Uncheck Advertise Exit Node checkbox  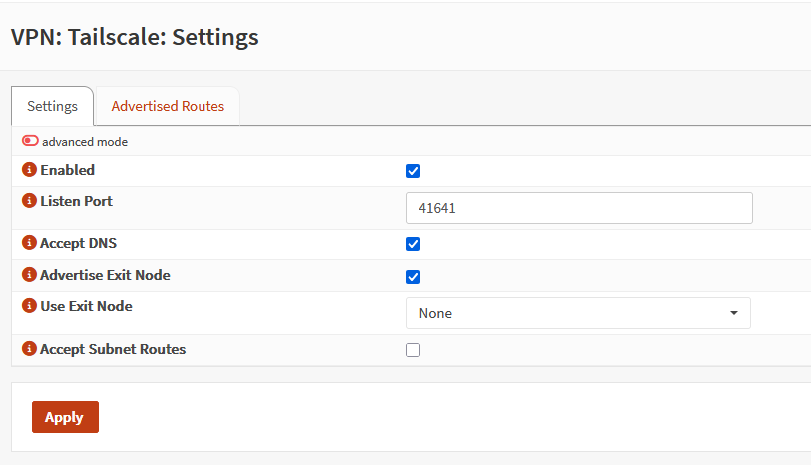[x=413, y=277]
